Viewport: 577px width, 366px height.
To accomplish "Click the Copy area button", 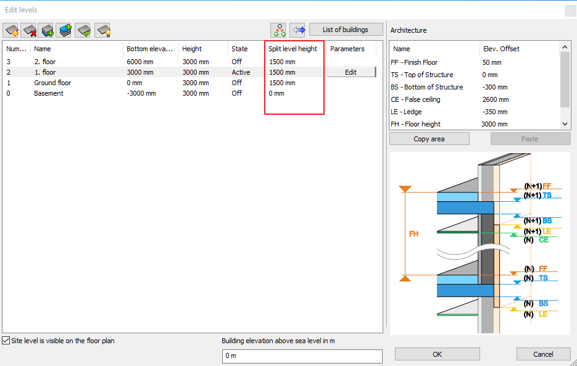I will point(429,139).
